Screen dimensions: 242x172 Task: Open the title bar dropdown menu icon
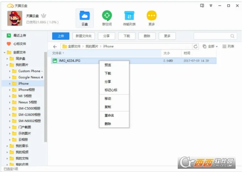(x=211, y=6)
